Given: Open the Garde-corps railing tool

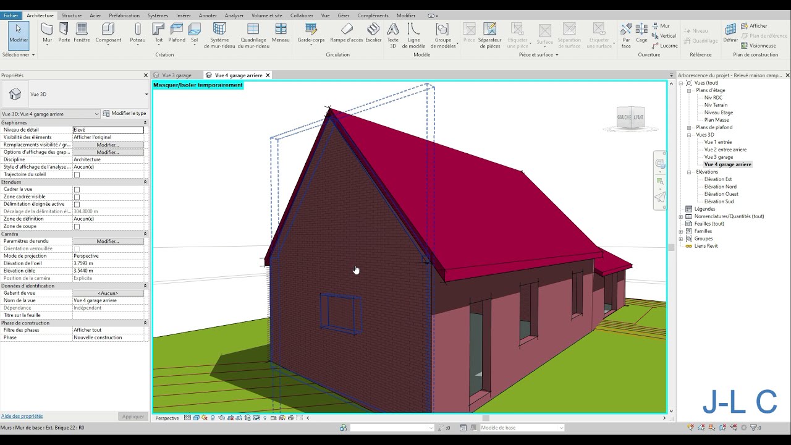Looking at the screenshot, I should 311,33.
